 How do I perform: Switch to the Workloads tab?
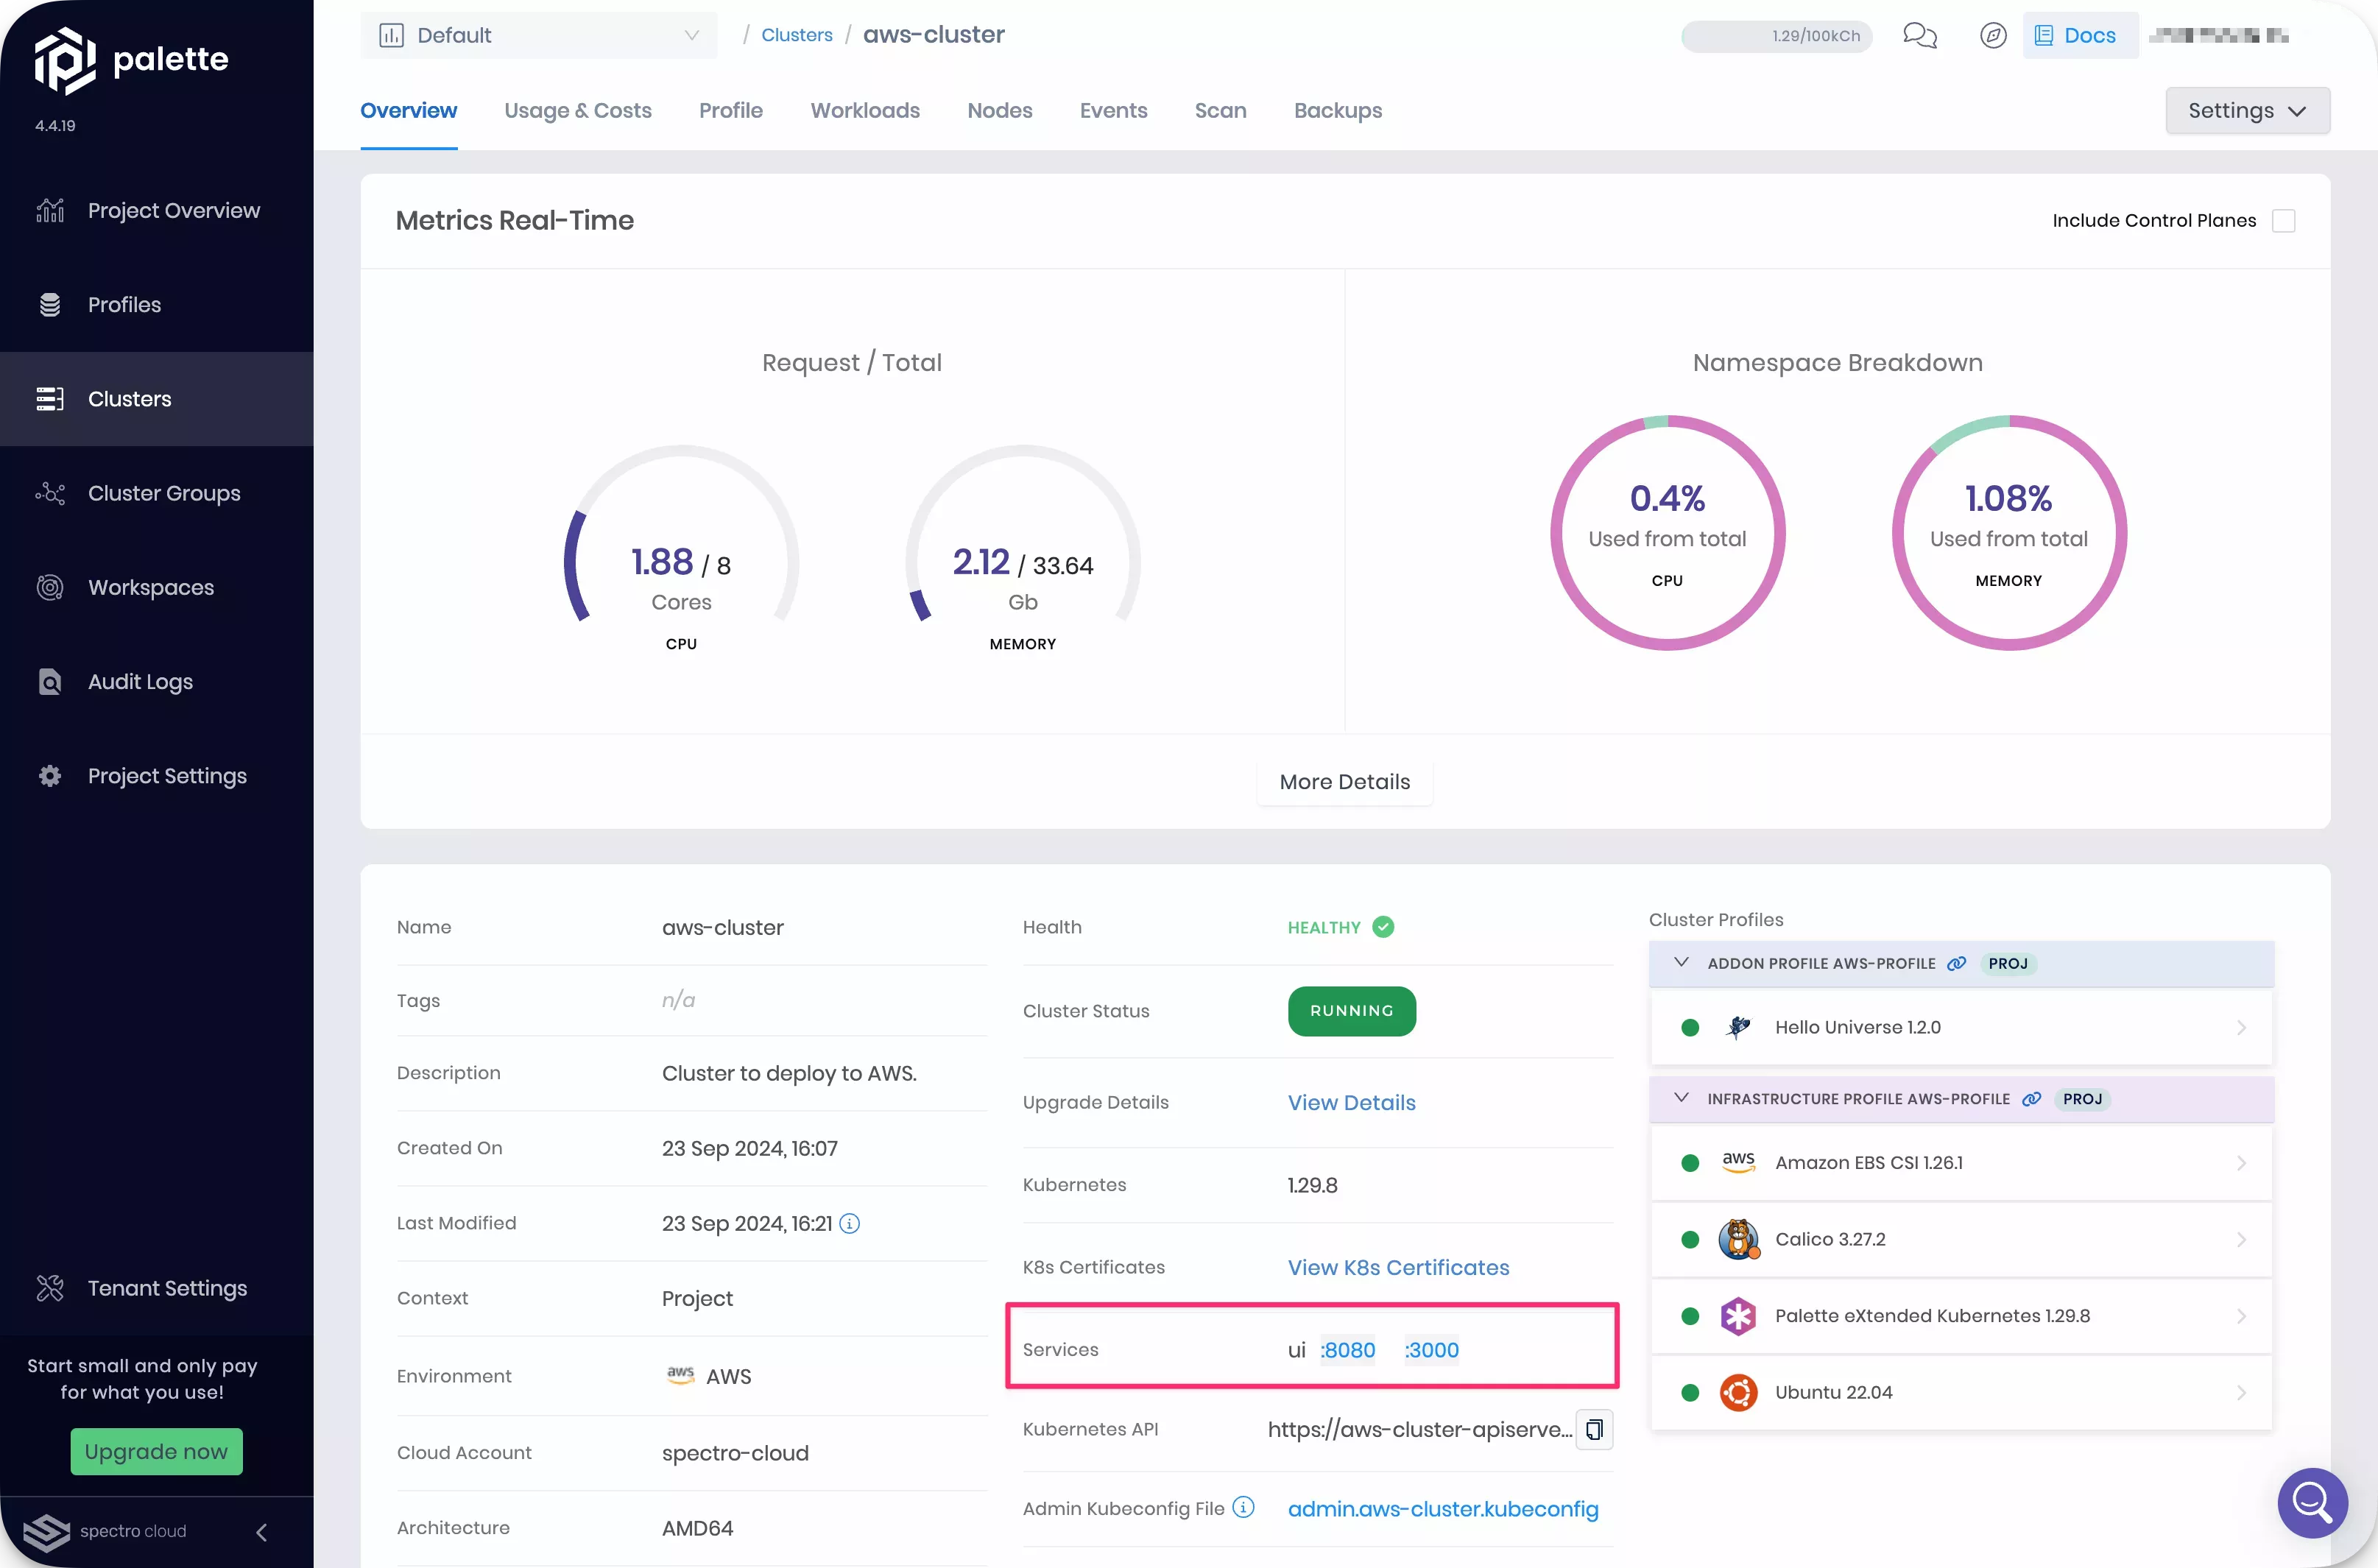coord(864,110)
